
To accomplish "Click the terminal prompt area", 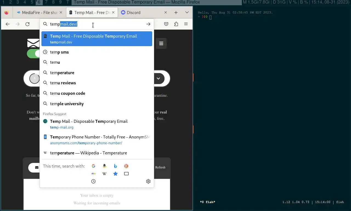I will coord(210,17).
